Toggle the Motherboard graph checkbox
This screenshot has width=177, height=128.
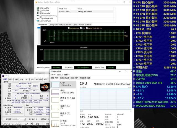(x=69, y=28)
